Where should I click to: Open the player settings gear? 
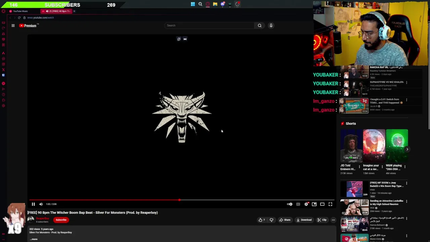coord(306,204)
